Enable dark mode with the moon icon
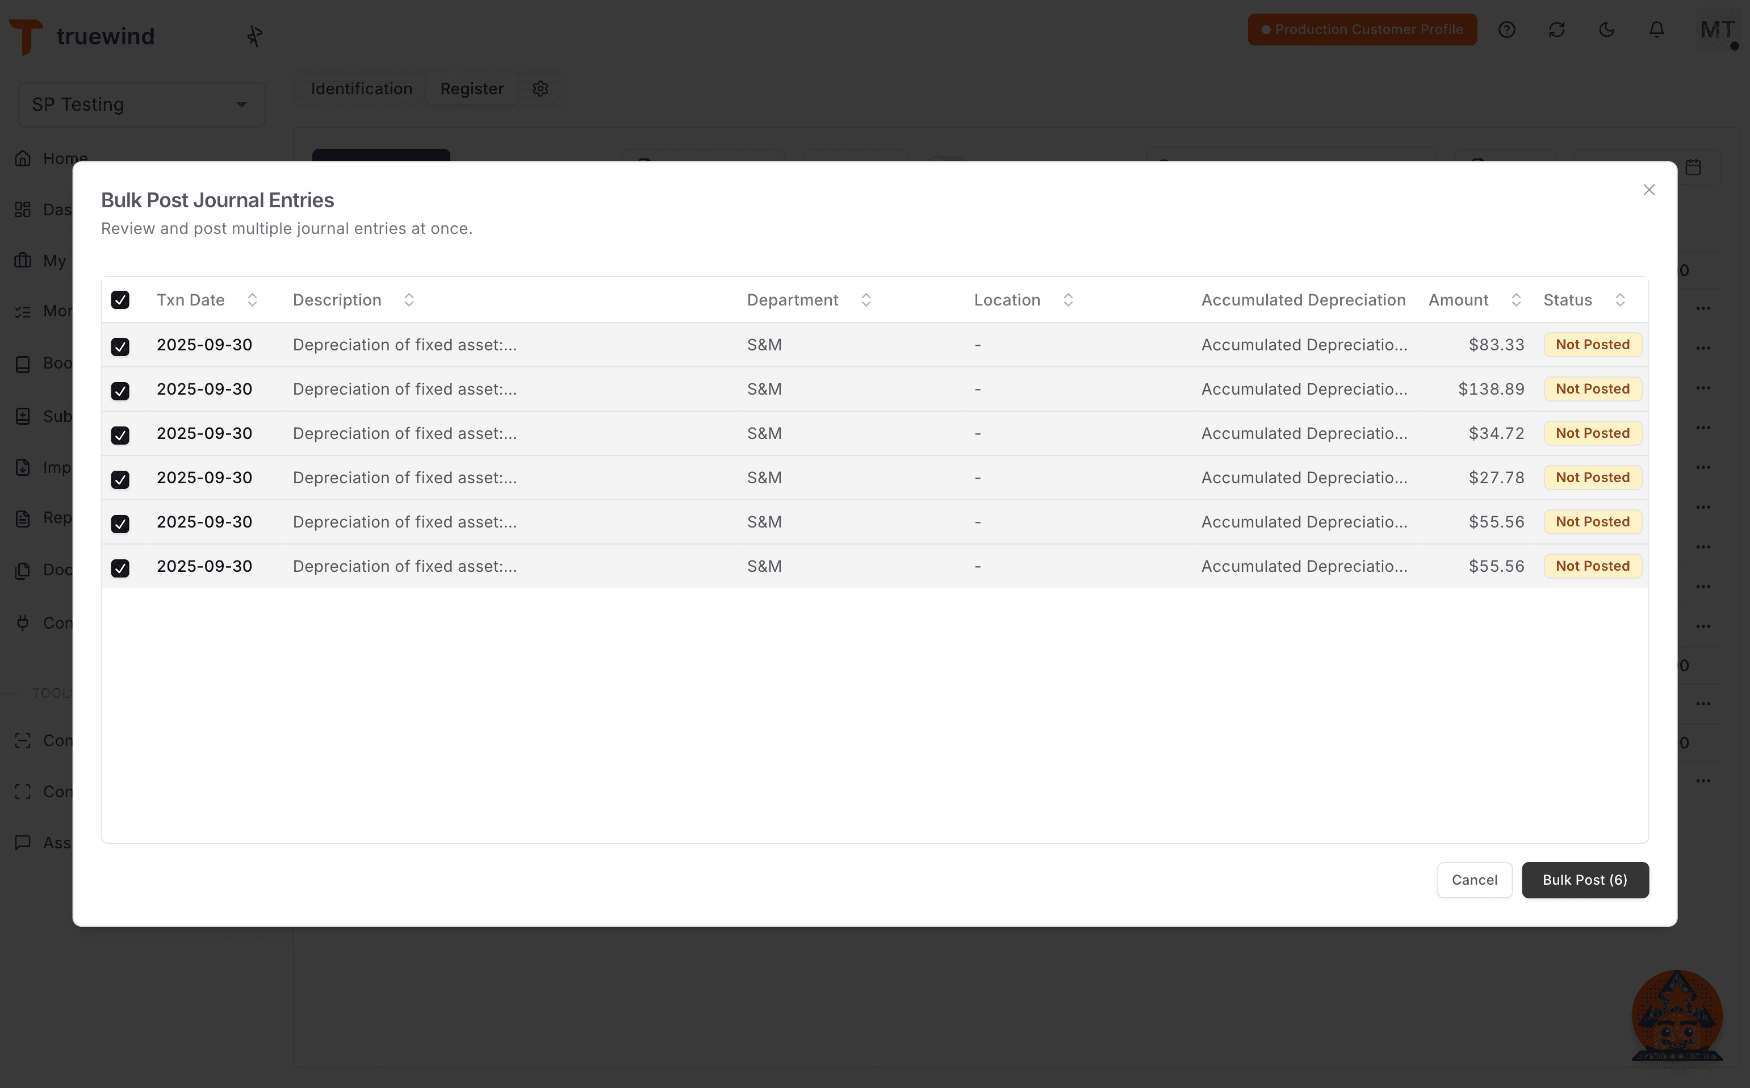The image size is (1750, 1088). [x=1607, y=30]
